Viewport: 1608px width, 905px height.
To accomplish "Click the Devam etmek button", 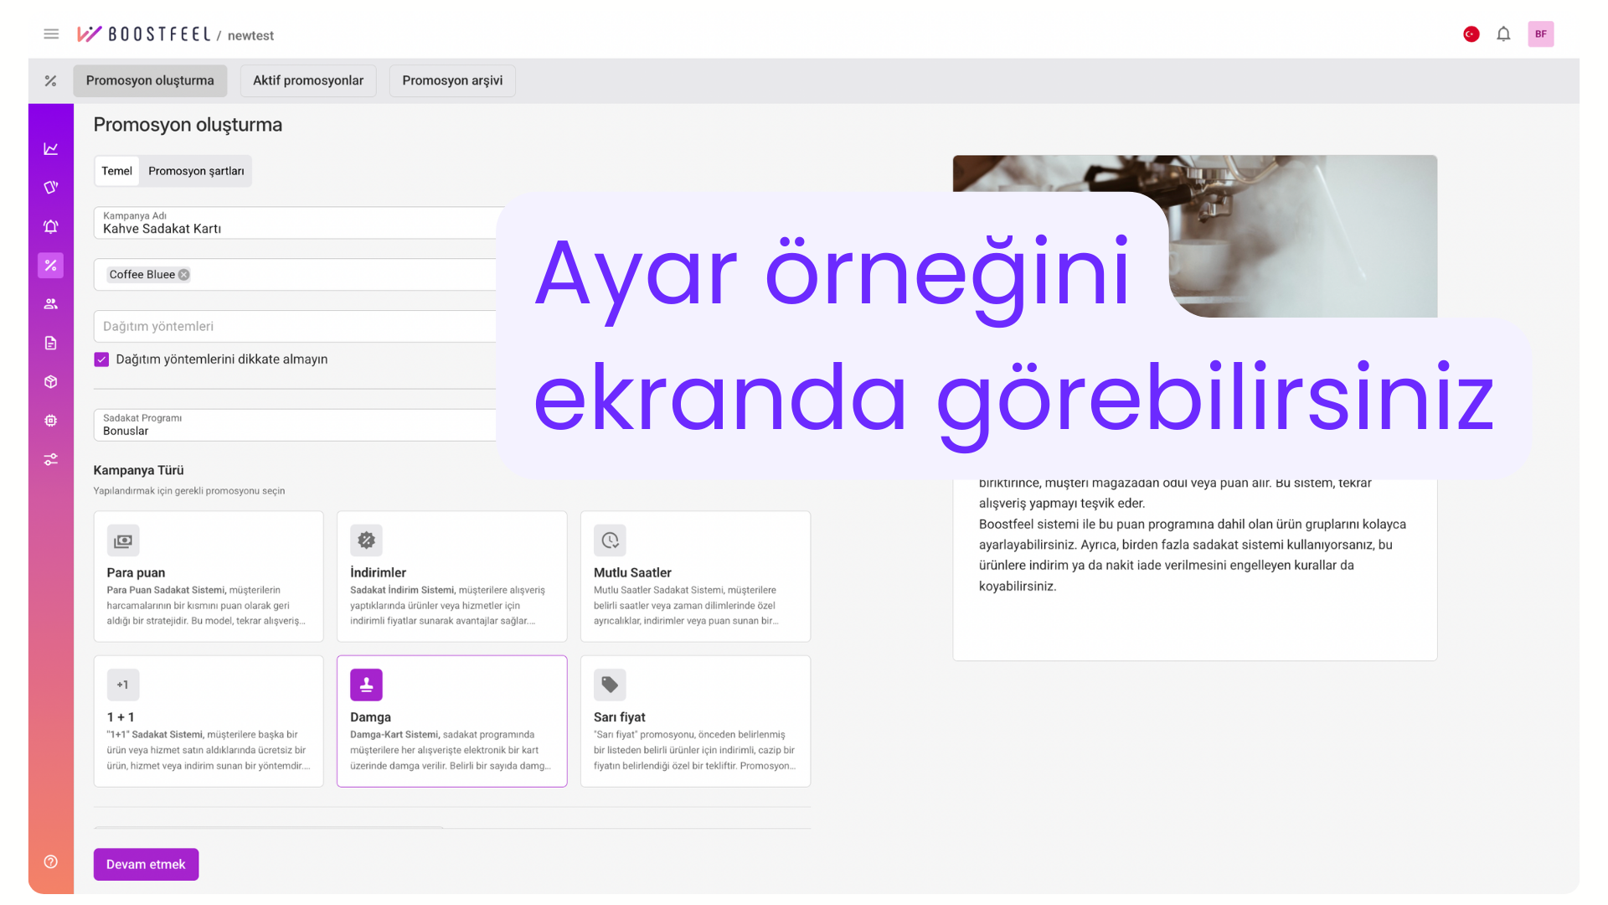I will point(146,864).
